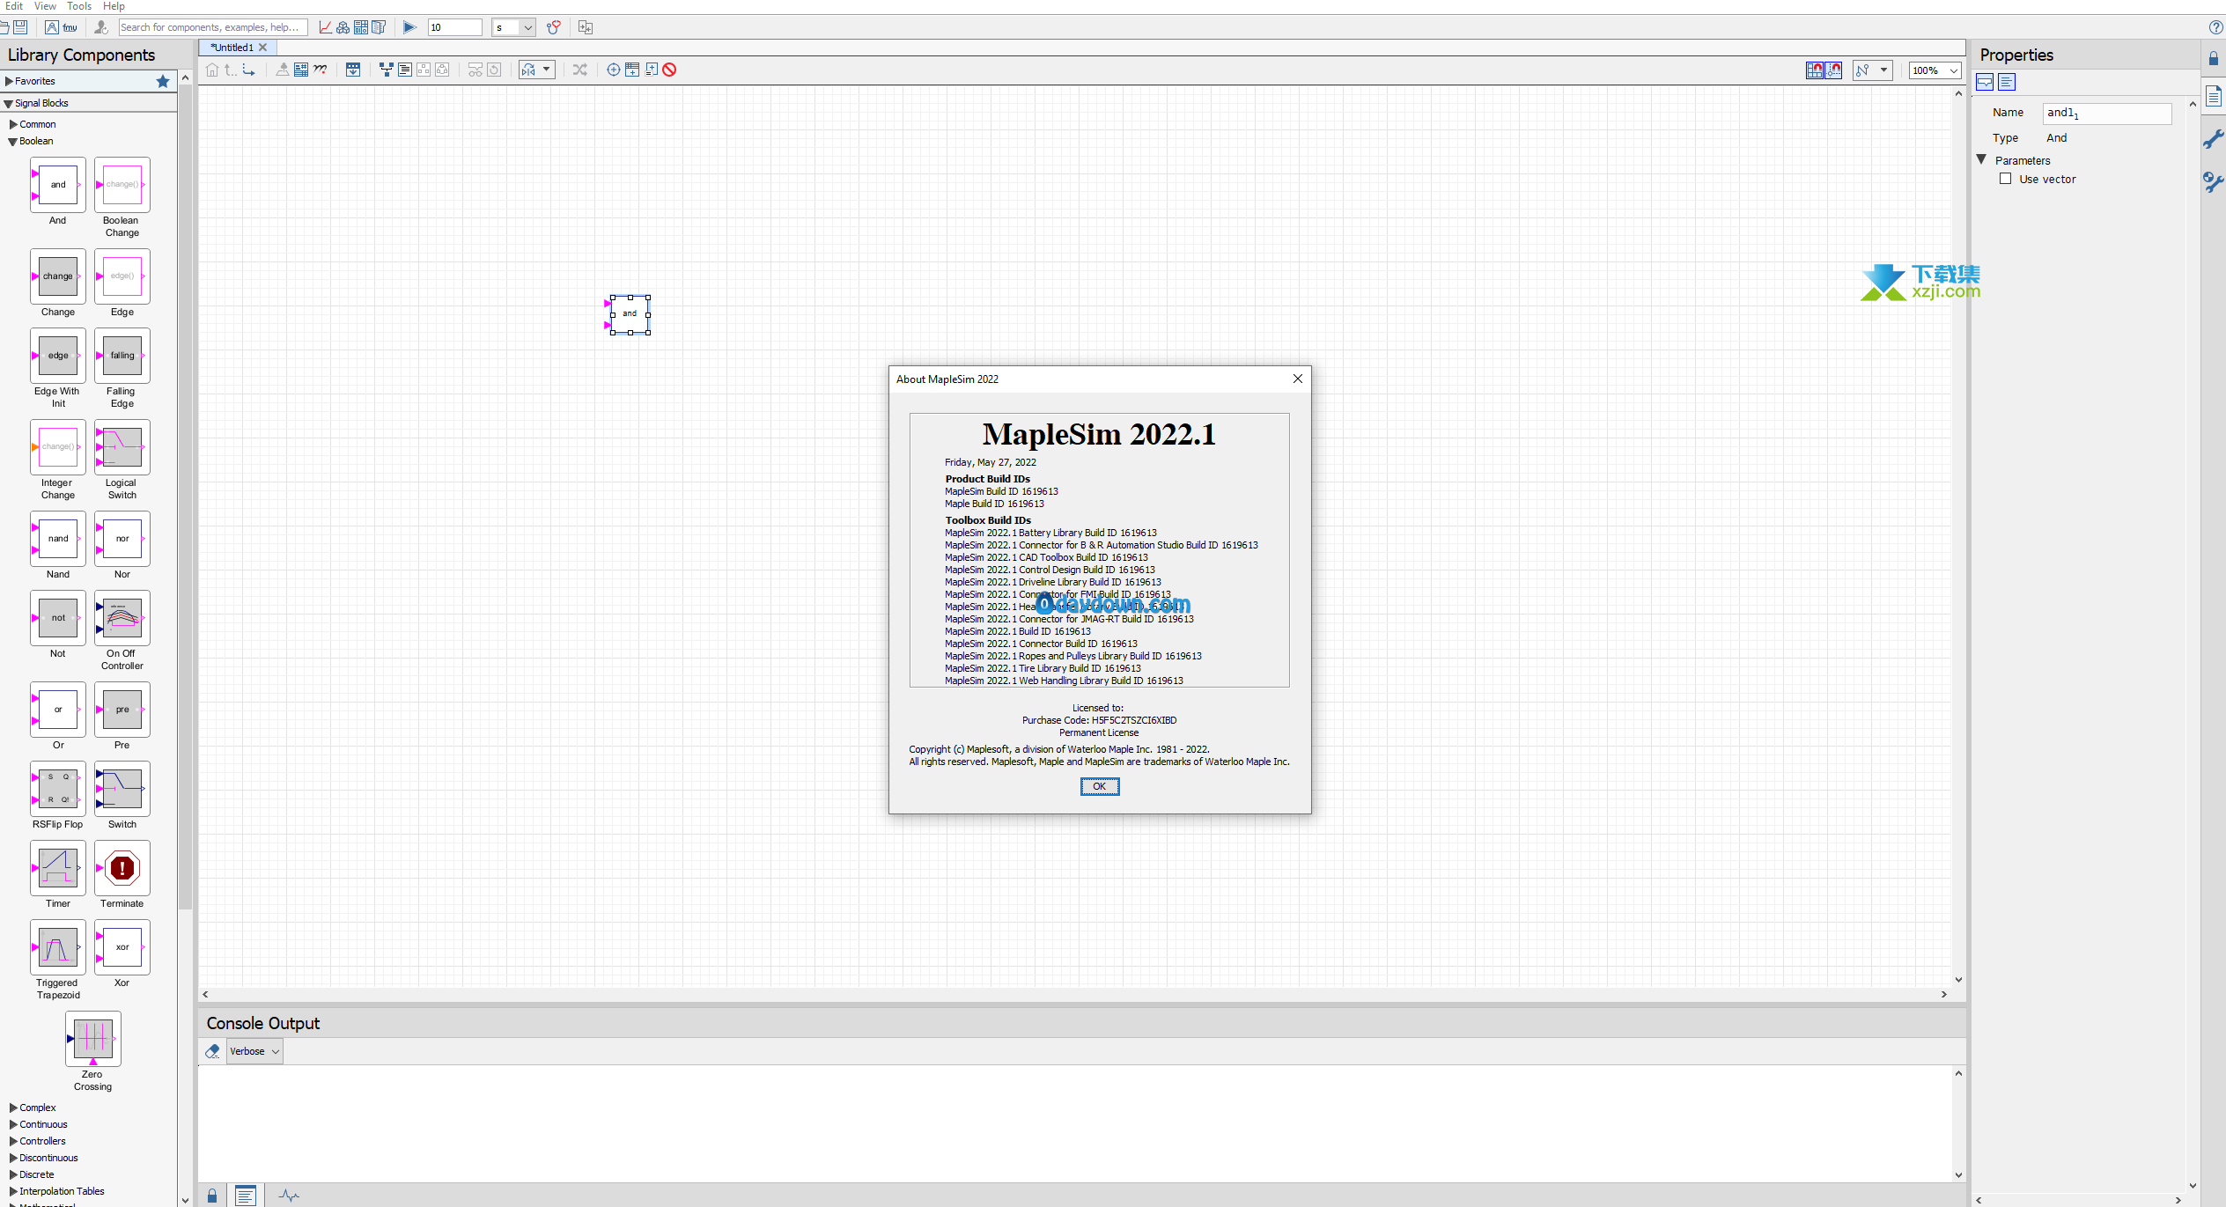2226x1207 pixels.
Task: Expand the Interpolation Tables category
Action: point(13,1191)
